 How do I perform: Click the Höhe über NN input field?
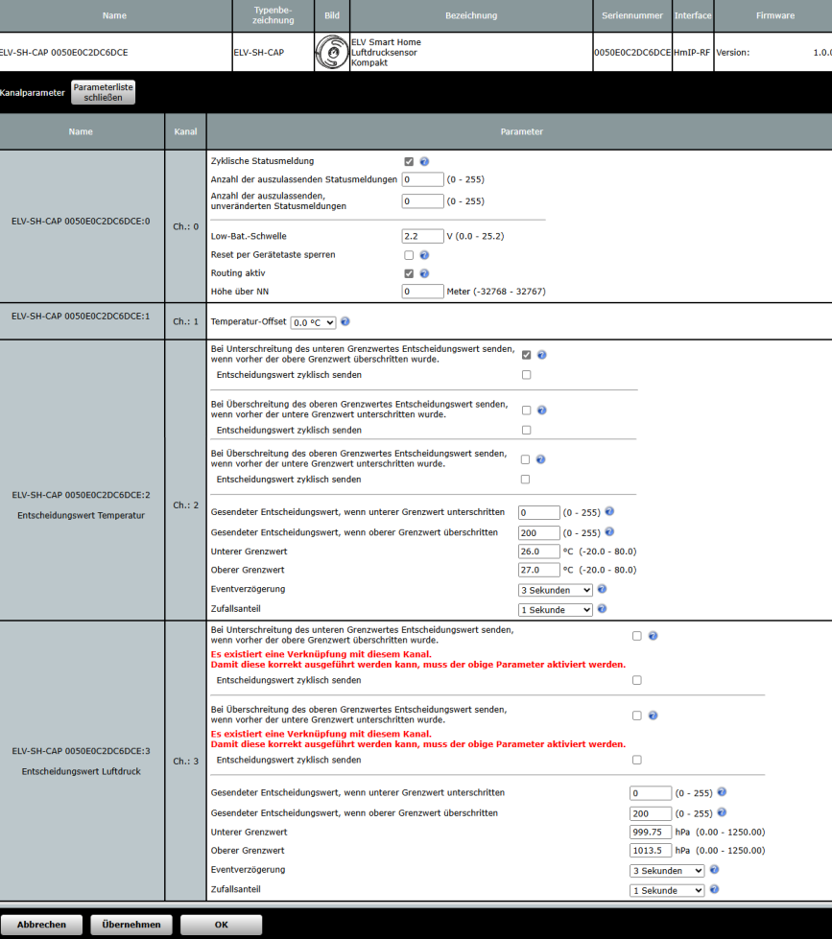[x=422, y=292]
